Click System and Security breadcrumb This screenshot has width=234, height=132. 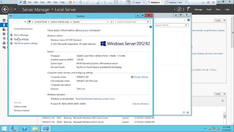click(60, 22)
